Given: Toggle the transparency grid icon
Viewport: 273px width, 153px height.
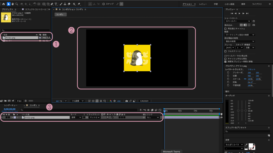Looking at the screenshot, I should point(93,101).
